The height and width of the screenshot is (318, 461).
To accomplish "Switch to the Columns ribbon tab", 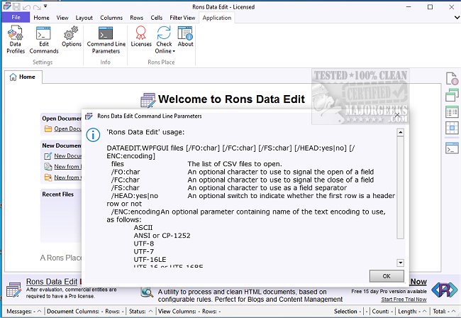I will [111, 17].
